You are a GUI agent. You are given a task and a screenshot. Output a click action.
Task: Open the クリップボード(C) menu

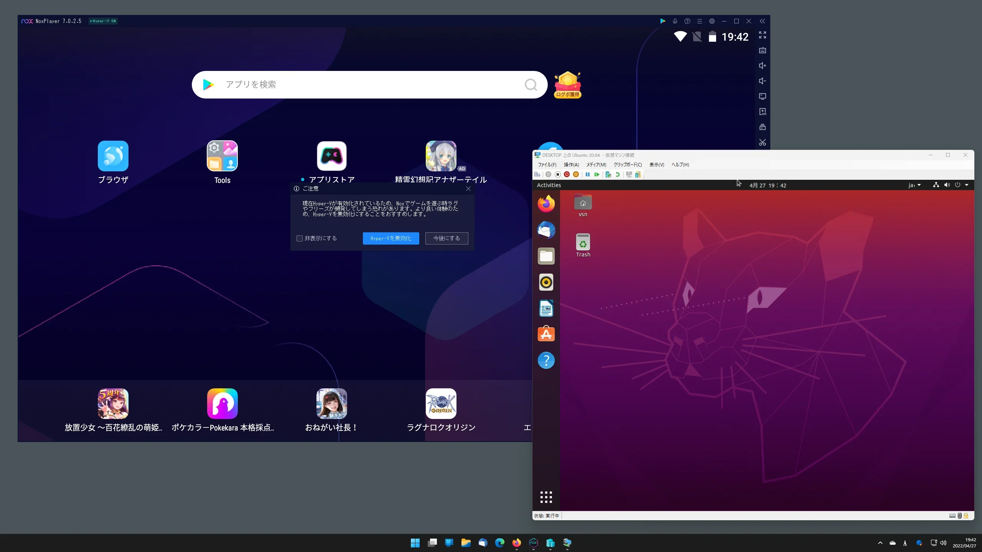click(628, 165)
